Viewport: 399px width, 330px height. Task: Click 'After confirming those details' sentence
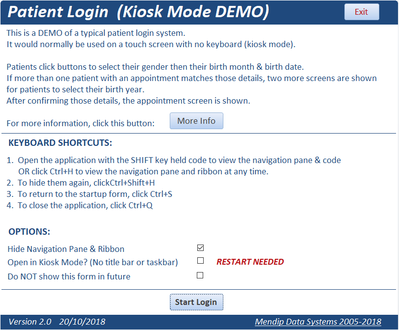point(128,101)
